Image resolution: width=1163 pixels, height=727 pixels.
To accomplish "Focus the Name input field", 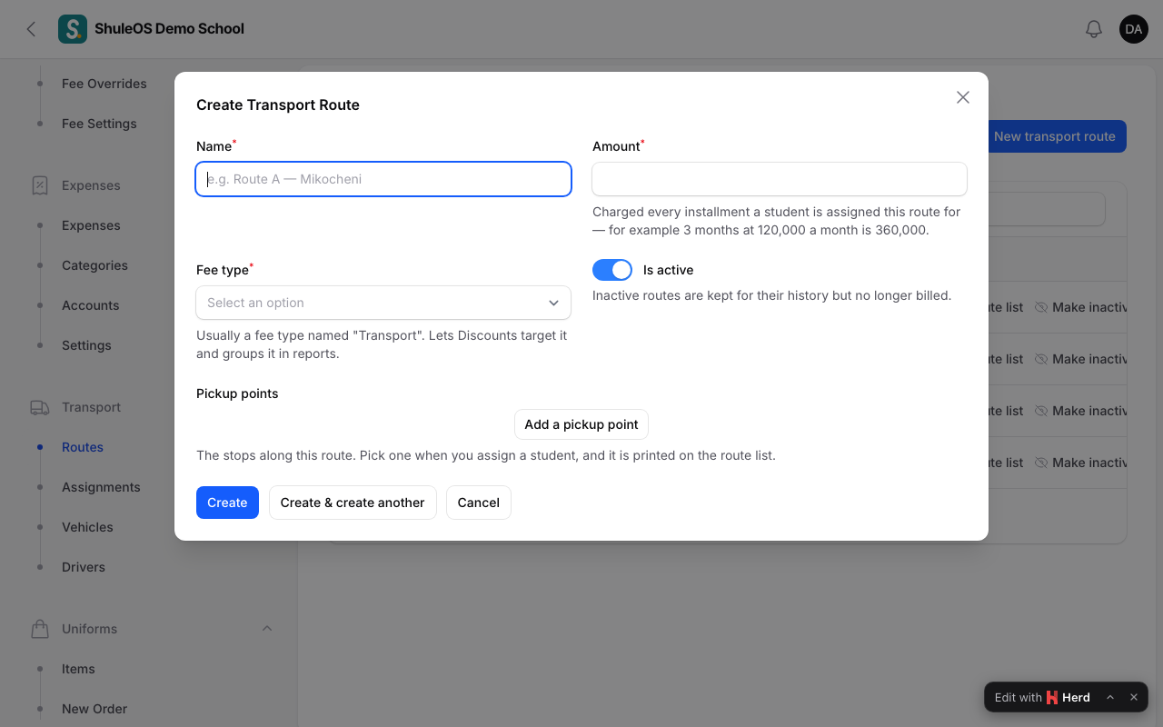I will pos(383,179).
